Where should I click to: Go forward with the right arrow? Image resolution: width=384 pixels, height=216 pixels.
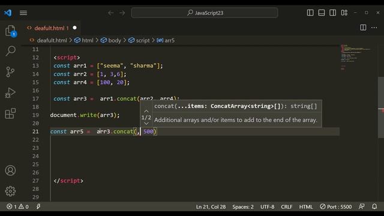click(122, 13)
